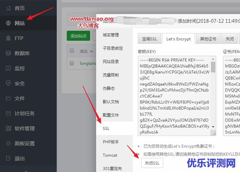Select Tomcat in the site dialog menu

click(x=110, y=155)
